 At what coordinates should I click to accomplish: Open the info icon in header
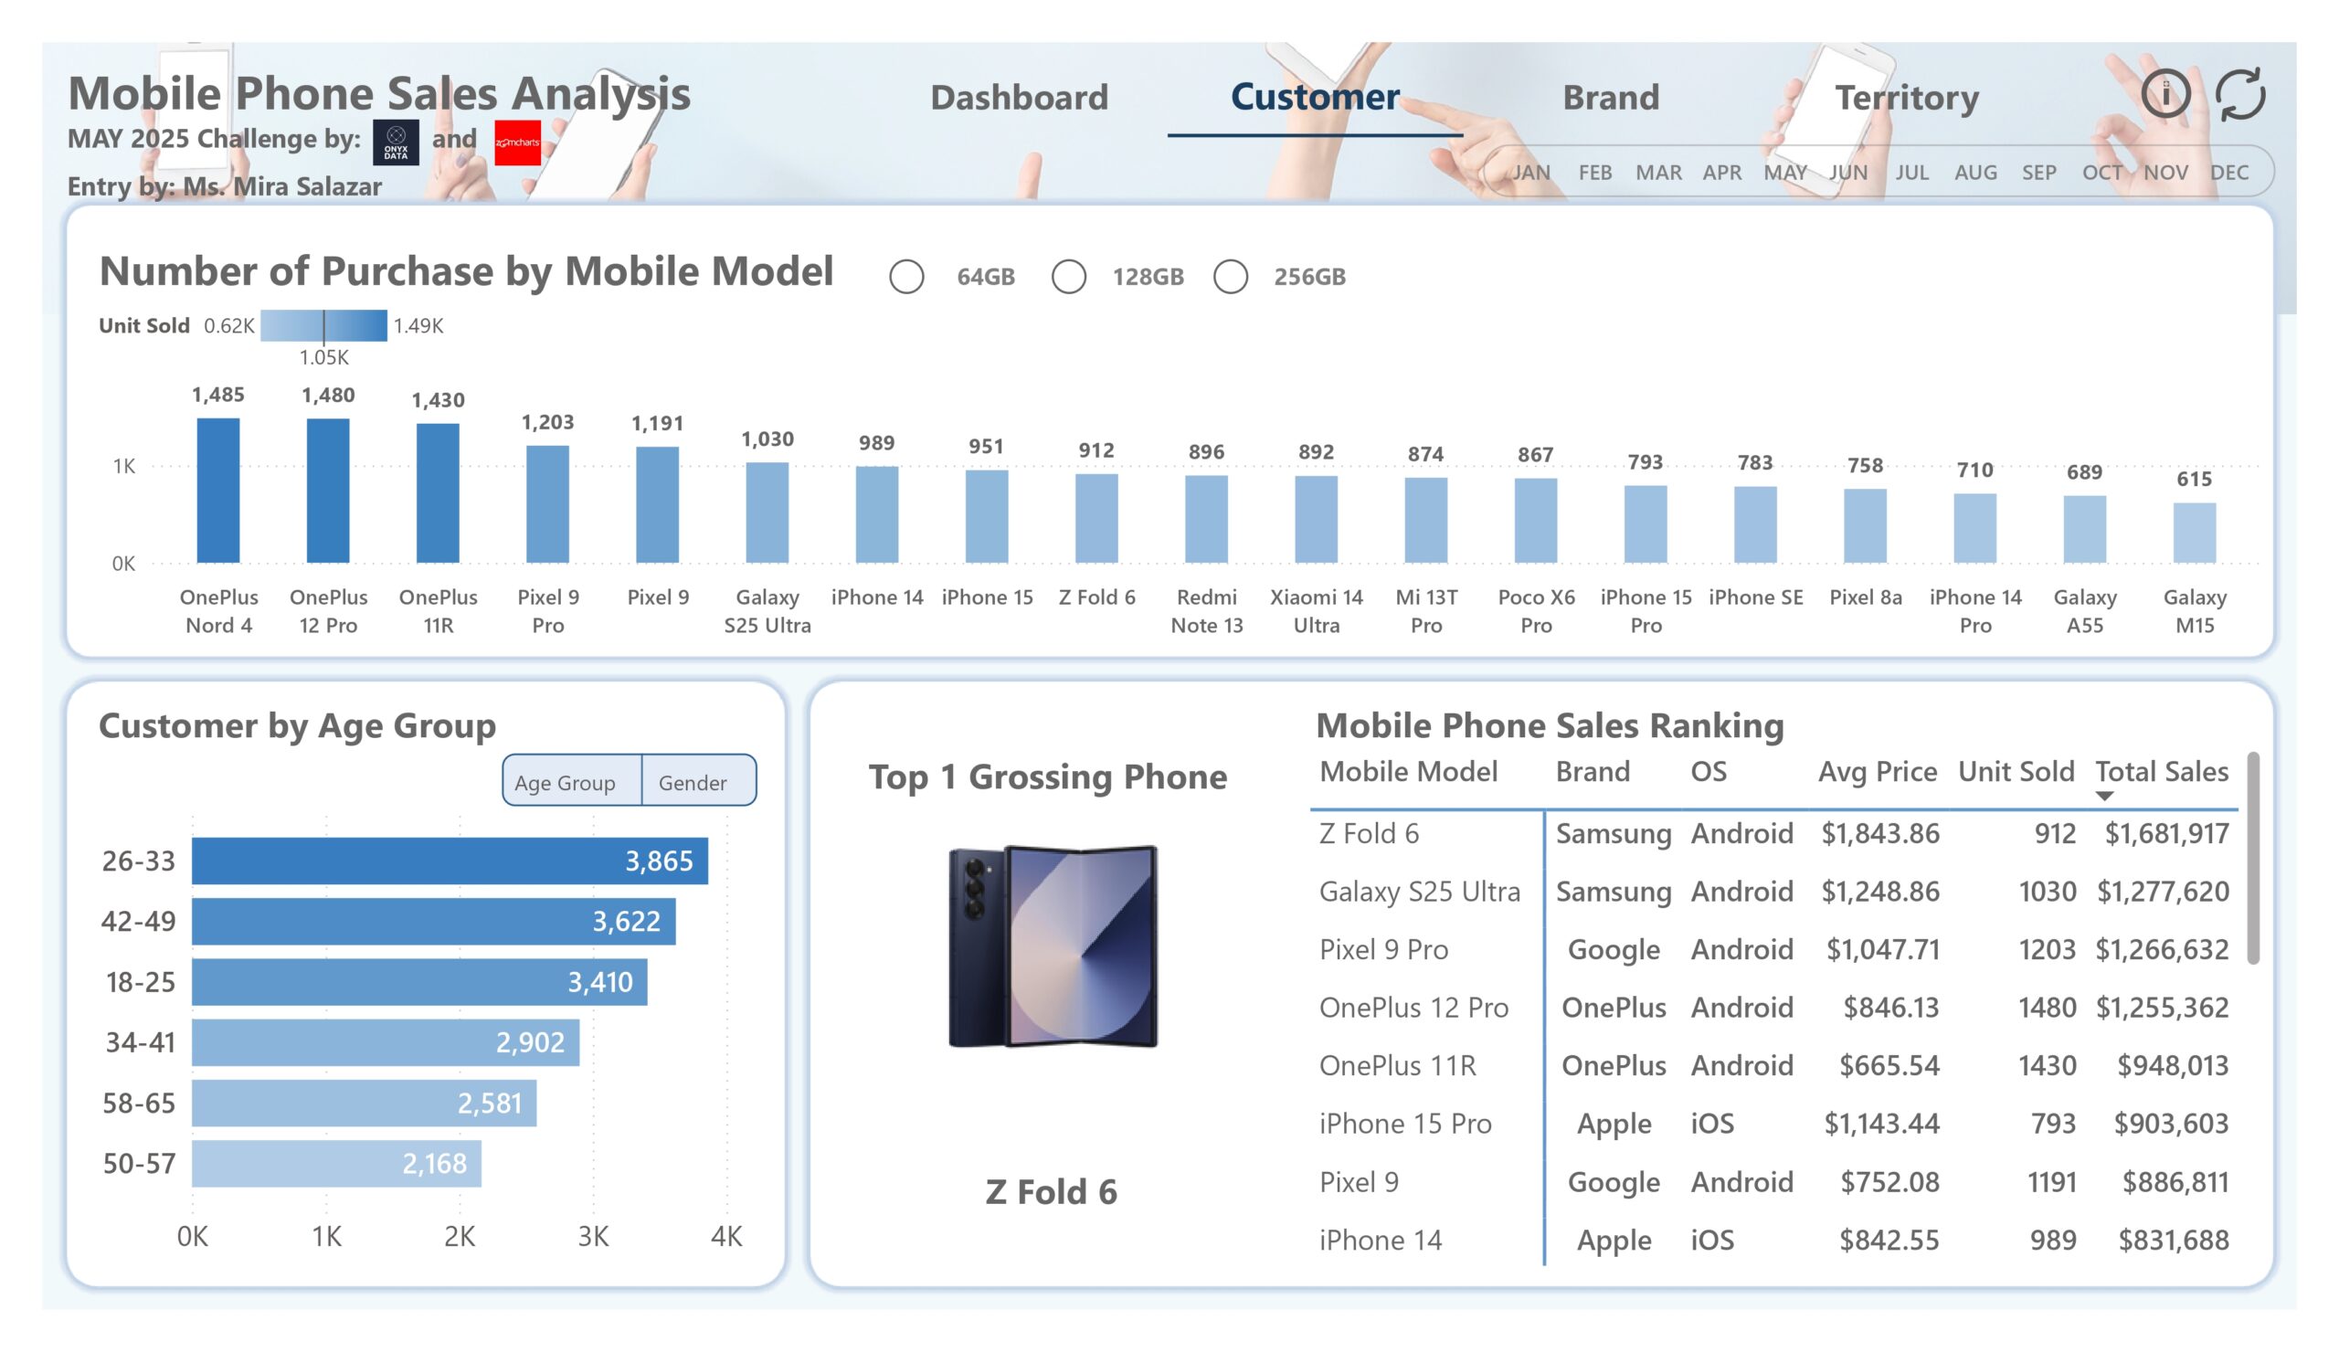(2165, 94)
